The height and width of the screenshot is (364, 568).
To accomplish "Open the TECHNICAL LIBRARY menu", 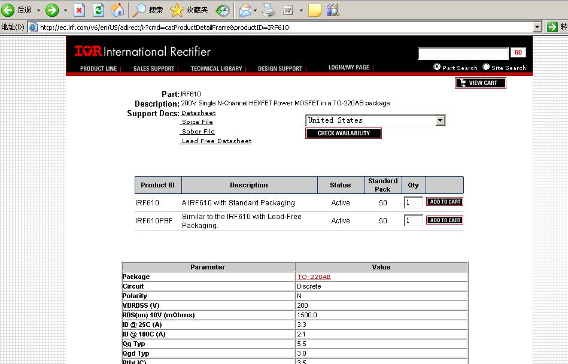I will 216,68.
